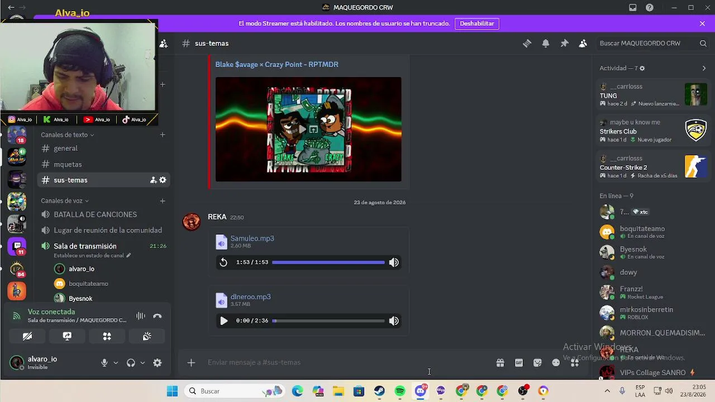This screenshot has width=715, height=402.
Task: Replay the Samuleo.mp3 audio
Action: click(223, 262)
